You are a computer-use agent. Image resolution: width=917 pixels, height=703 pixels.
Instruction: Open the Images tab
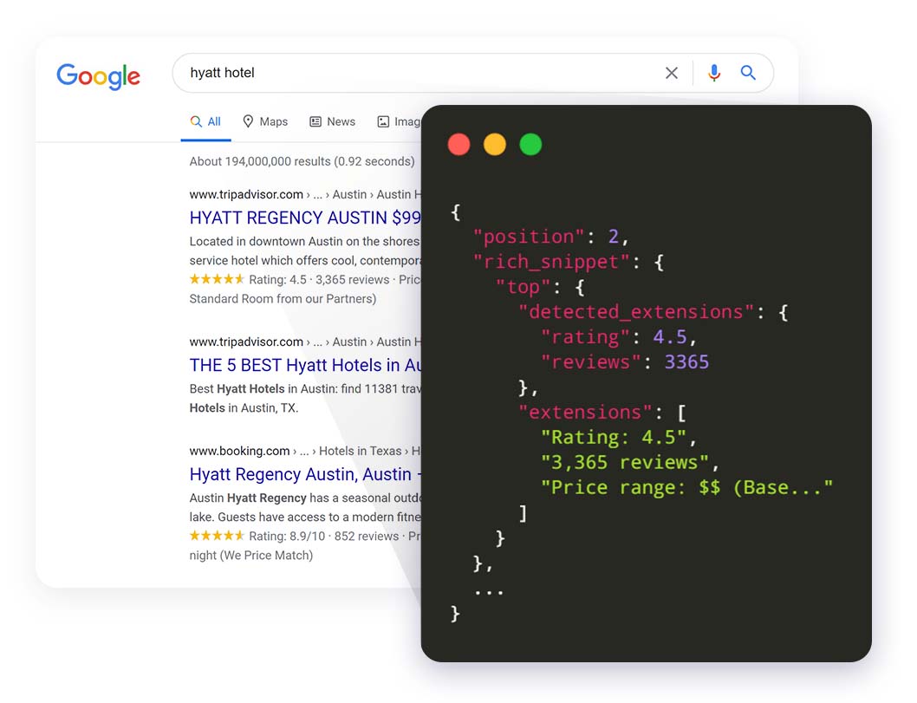click(x=399, y=122)
